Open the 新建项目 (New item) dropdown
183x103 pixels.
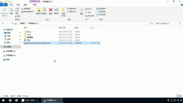[77, 9]
